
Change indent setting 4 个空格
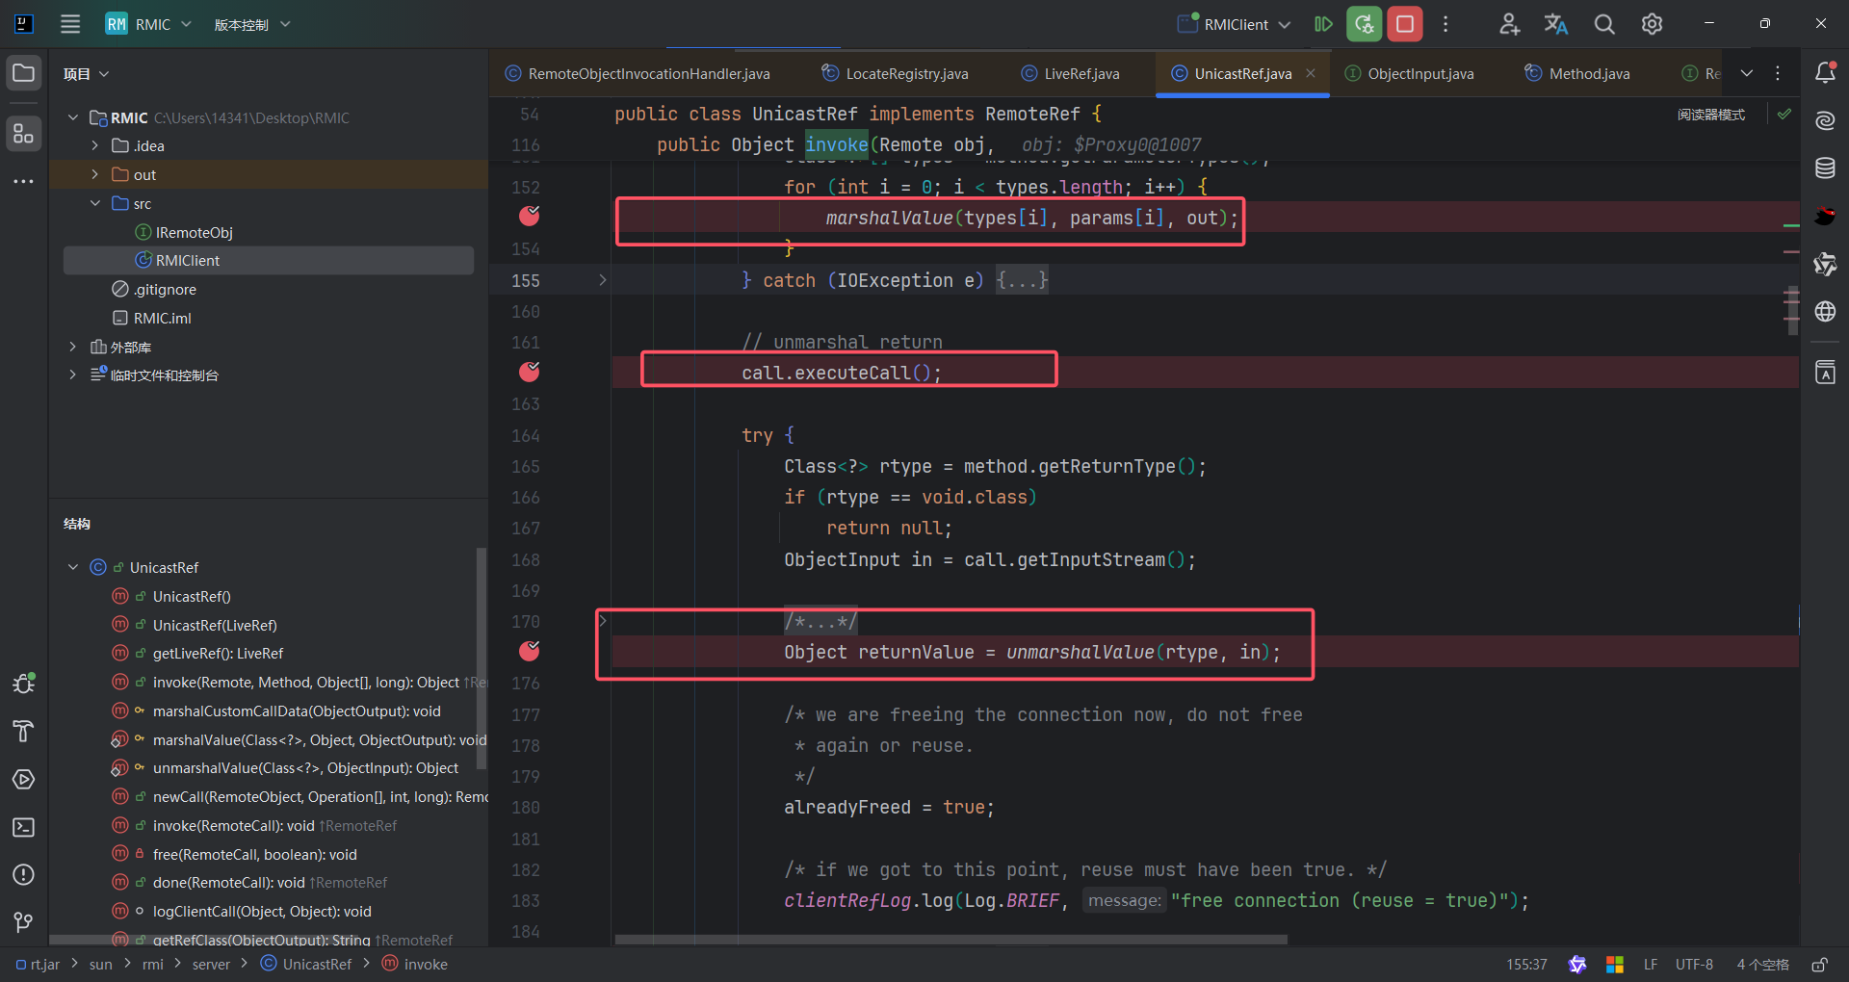1762,964
